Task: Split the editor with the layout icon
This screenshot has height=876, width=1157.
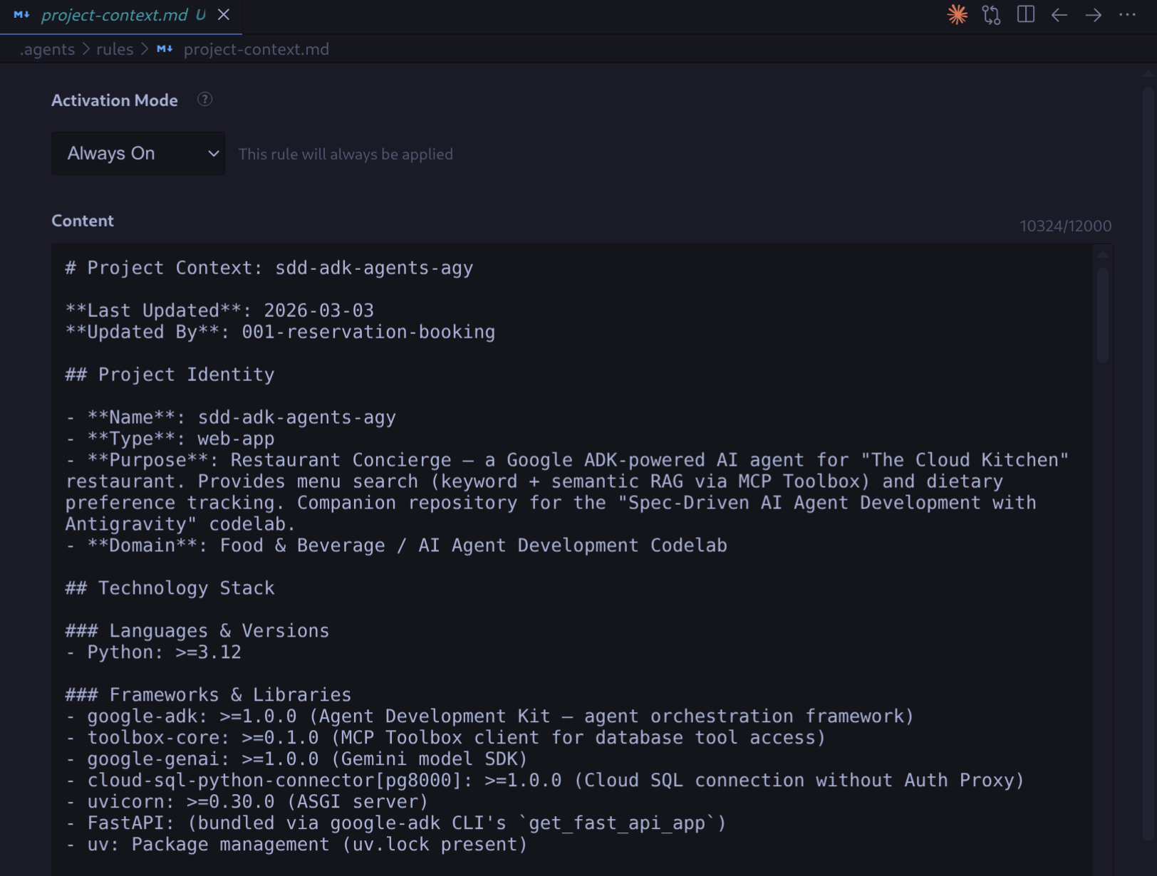Action: pyautogui.click(x=1025, y=15)
